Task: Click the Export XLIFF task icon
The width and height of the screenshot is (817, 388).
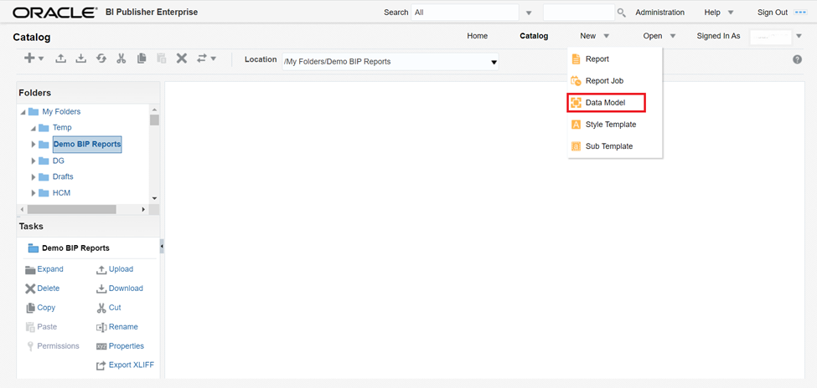Action: coord(101,365)
